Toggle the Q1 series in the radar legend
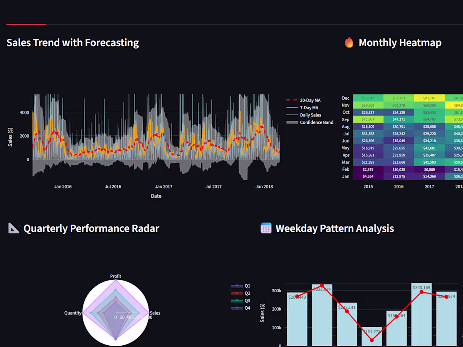 (x=237, y=285)
